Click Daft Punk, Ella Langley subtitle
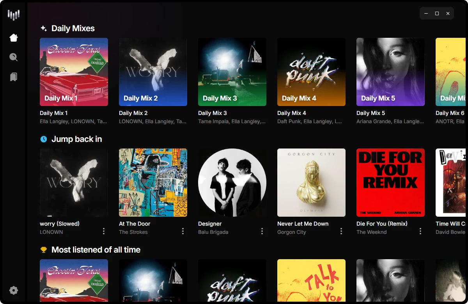 coord(310,122)
